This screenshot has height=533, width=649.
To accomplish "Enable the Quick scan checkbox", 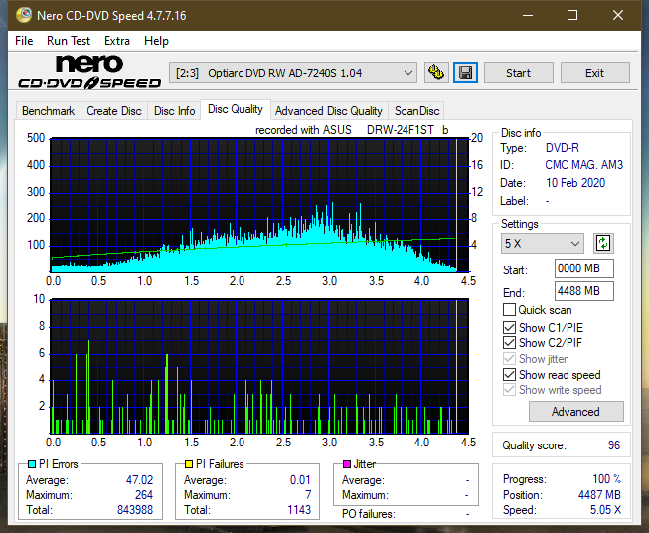I will pyautogui.click(x=509, y=310).
